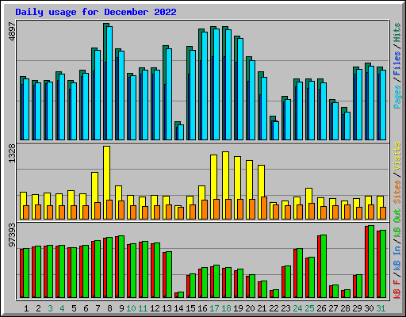Click the day 30 cyan files bar
The height and width of the screenshot is (317, 406).
click(x=371, y=103)
